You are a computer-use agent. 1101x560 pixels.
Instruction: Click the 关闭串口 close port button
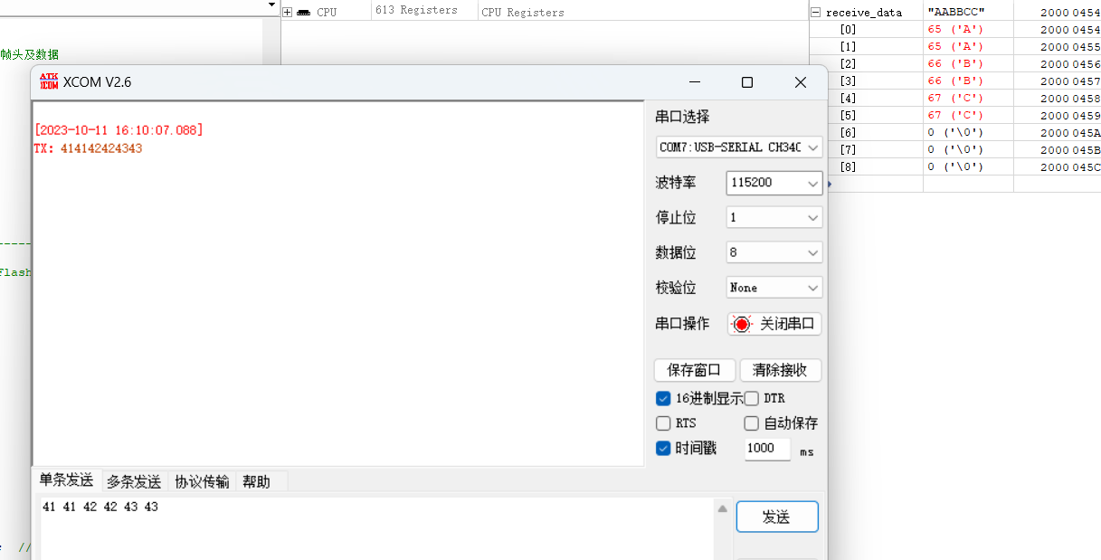click(x=774, y=324)
